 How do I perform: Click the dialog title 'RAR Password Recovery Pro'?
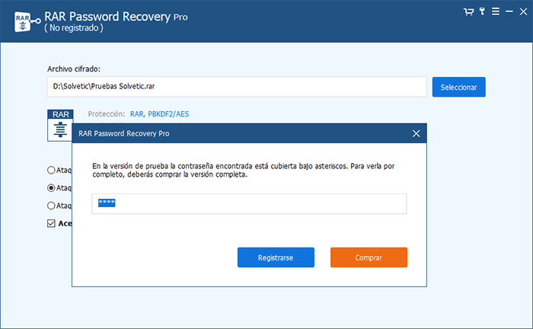click(123, 133)
